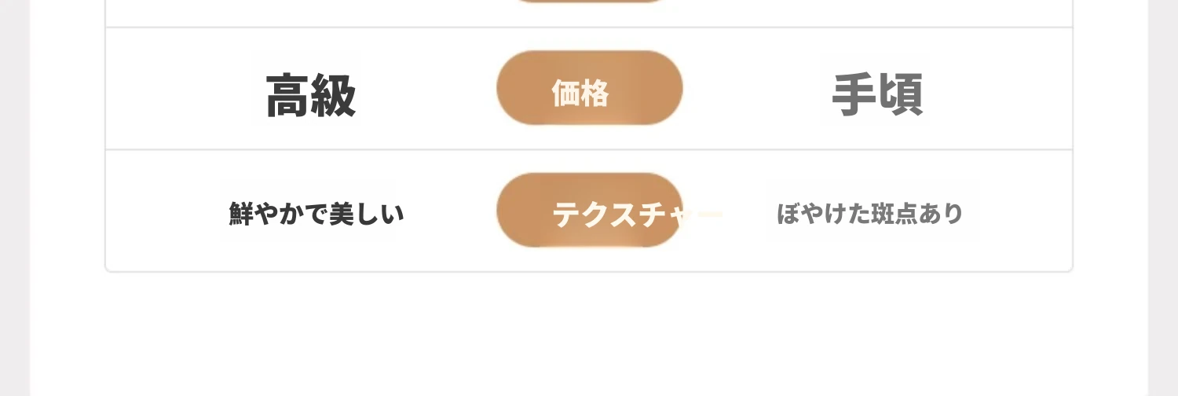Click the 鮮やかで美しい label
Screen dimensions: 1178x396
(x=316, y=214)
